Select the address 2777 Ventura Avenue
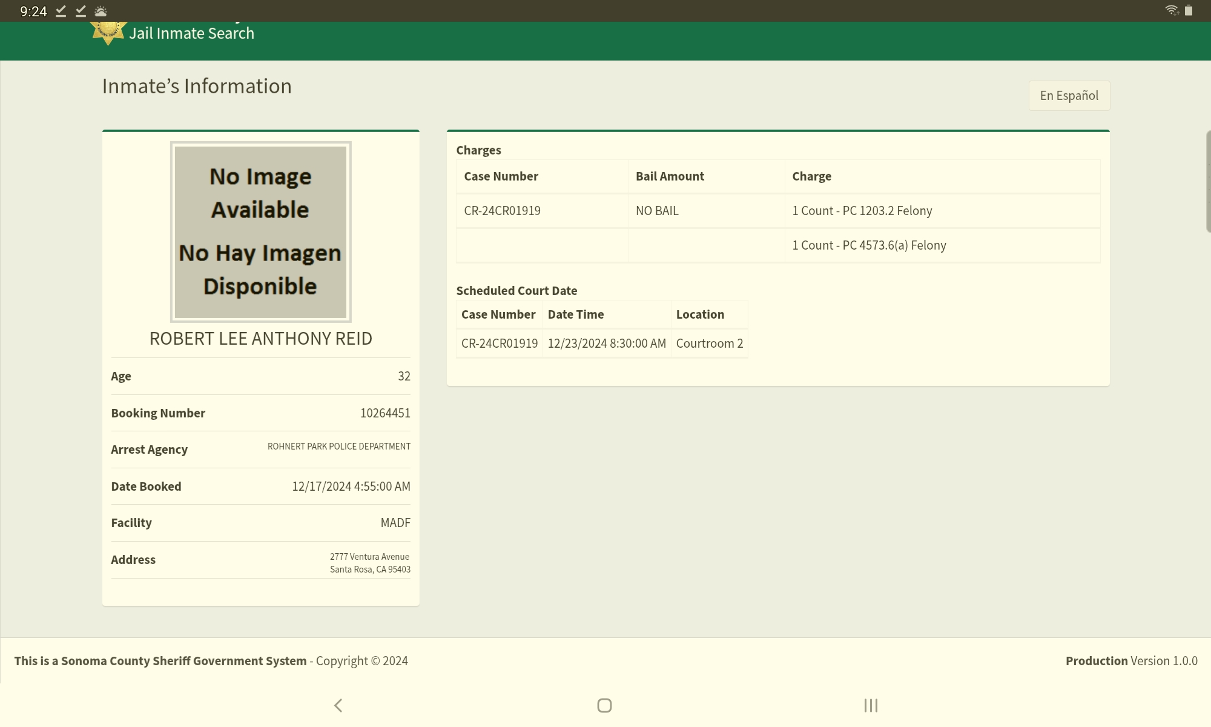 tap(369, 557)
